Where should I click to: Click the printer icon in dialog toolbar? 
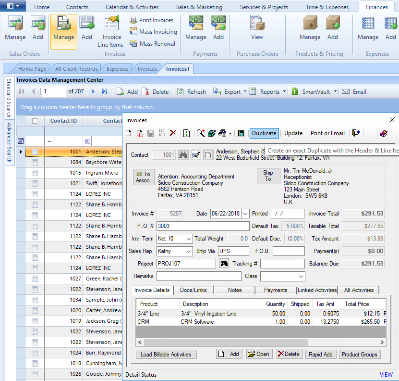(x=222, y=133)
